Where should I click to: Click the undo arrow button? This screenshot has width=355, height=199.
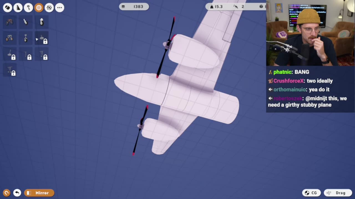(x=17, y=193)
